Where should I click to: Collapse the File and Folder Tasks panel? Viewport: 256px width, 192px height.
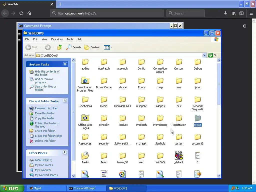(x=65, y=101)
